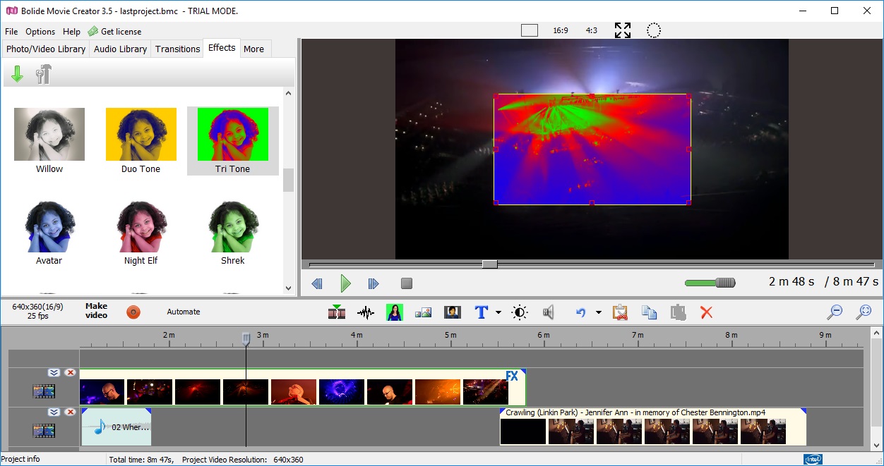
Task: Click the cut clipboard-with-scissors icon
Action: click(x=620, y=312)
